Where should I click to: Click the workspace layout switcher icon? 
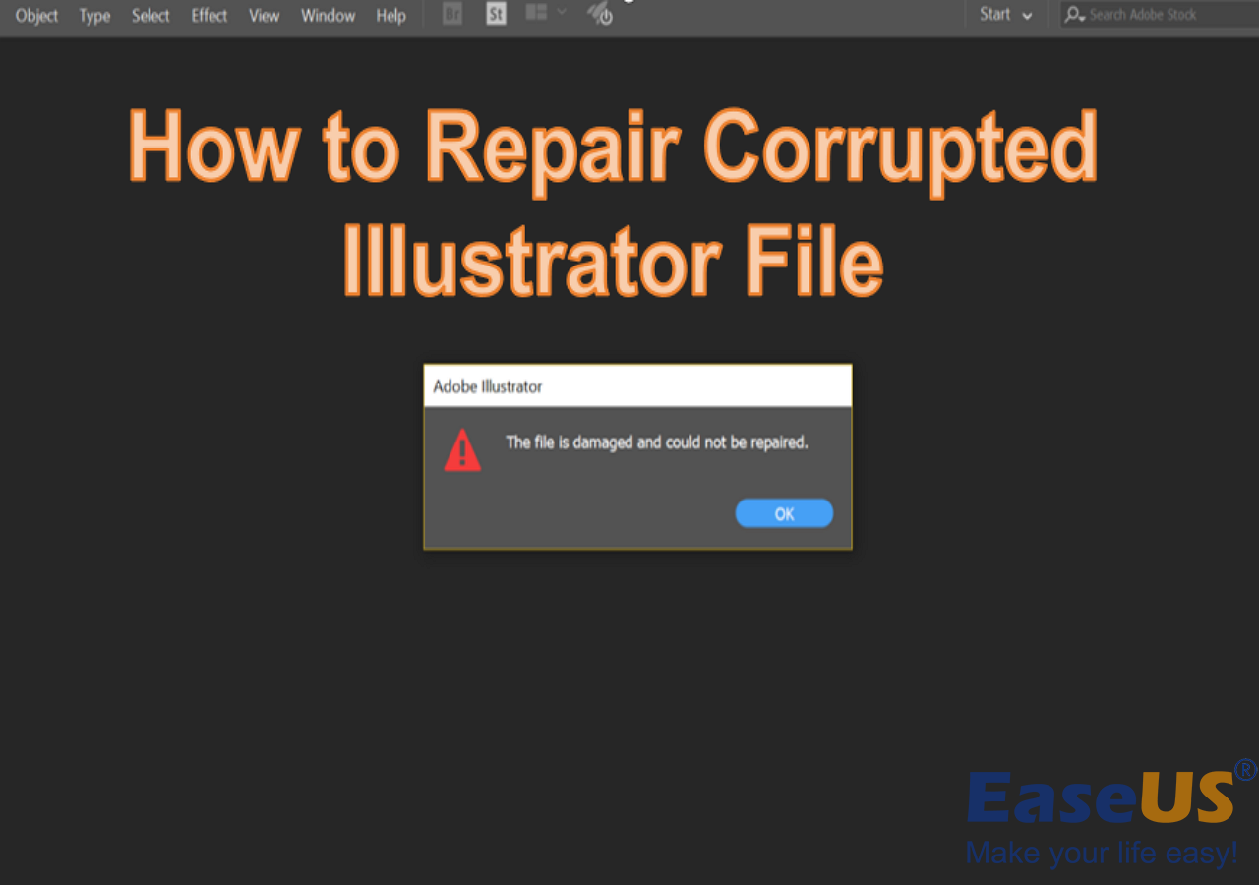click(536, 14)
